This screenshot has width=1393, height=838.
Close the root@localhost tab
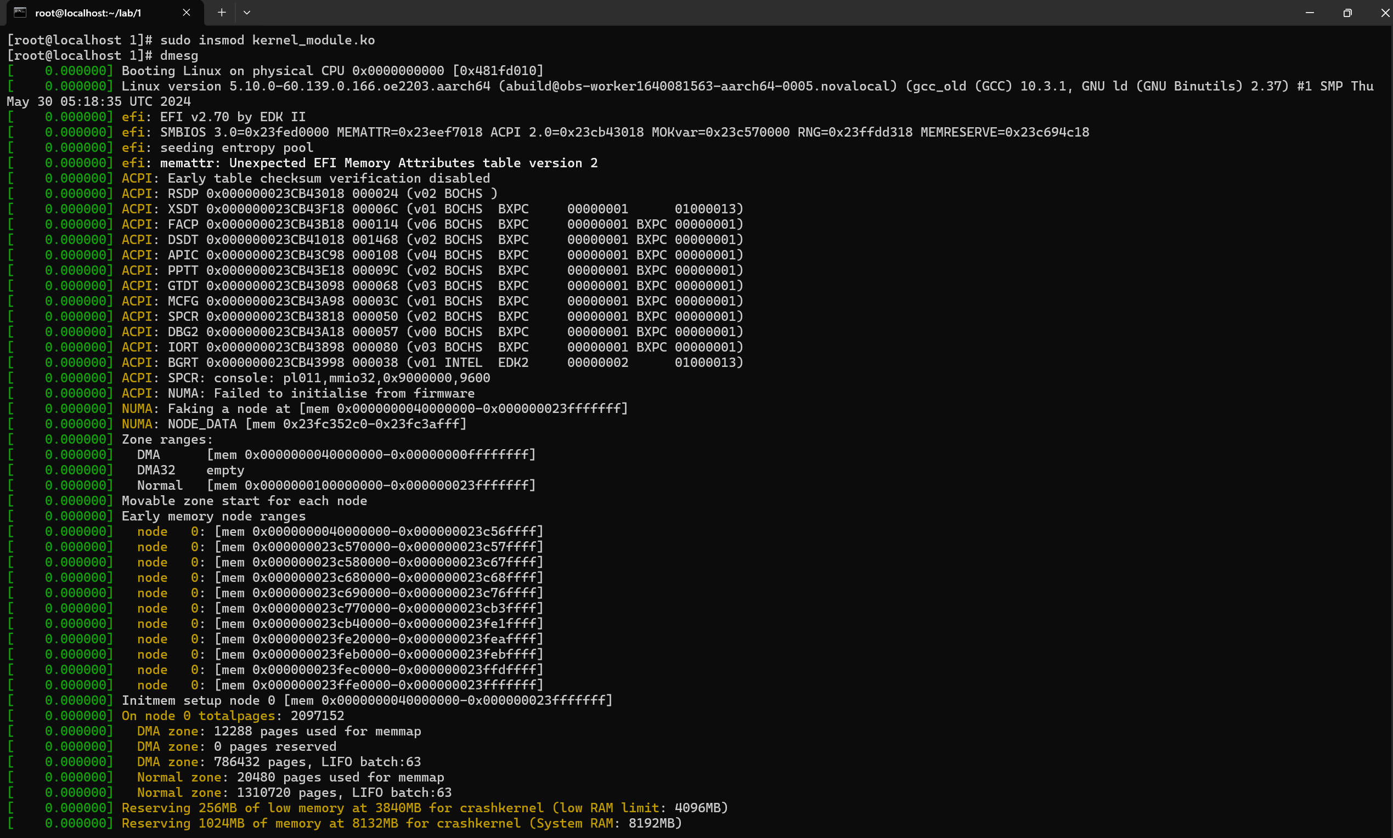[187, 13]
